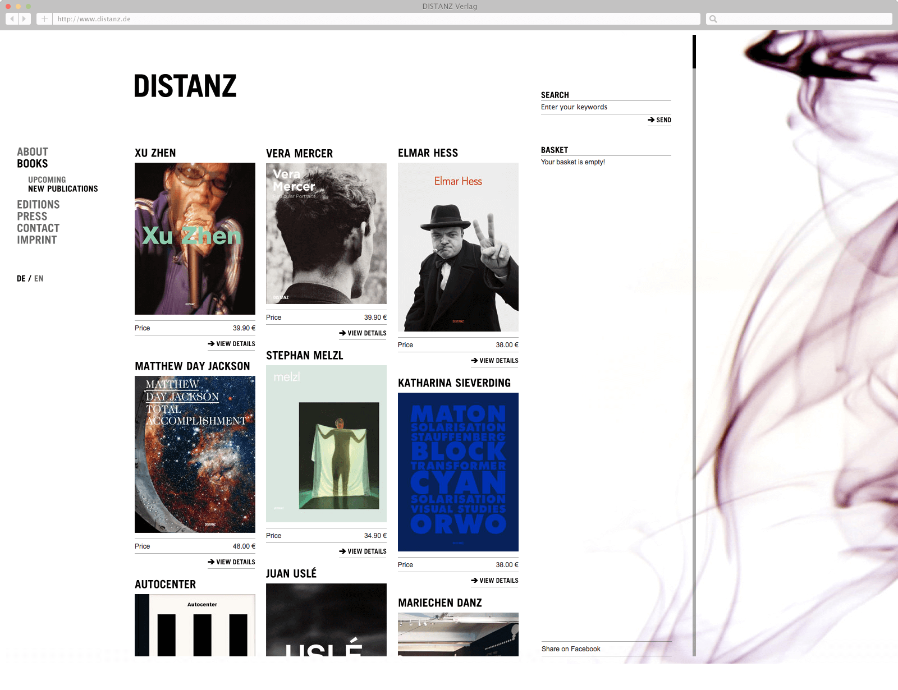Open the BOOKS menu item

click(33, 163)
